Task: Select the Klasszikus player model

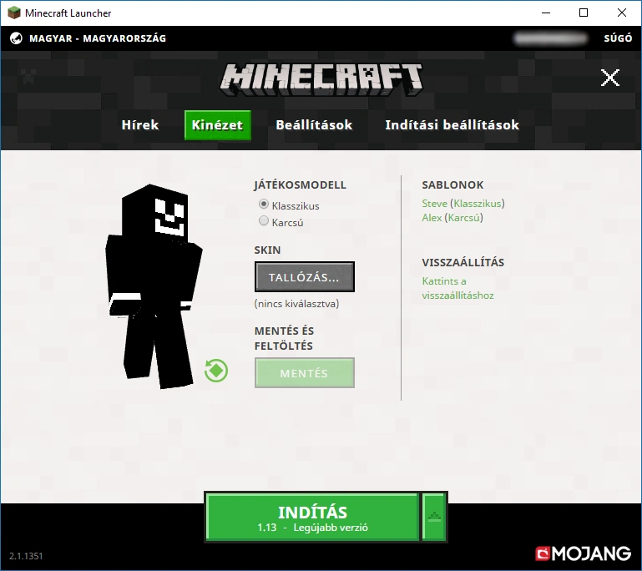Action: click(x=264, y=204)
